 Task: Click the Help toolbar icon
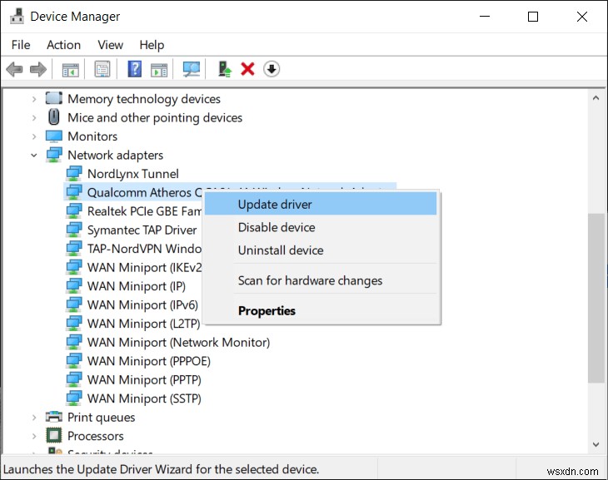pyautogui.click(x=134, y=69)
